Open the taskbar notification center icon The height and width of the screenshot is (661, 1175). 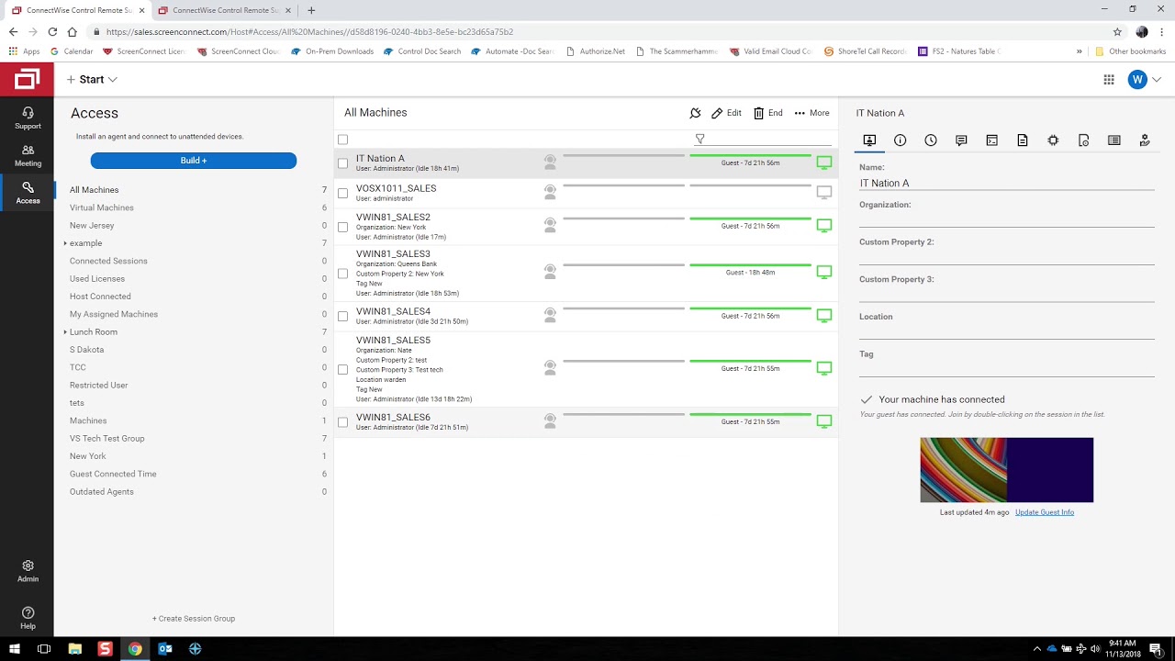[x=1156, y=648]
